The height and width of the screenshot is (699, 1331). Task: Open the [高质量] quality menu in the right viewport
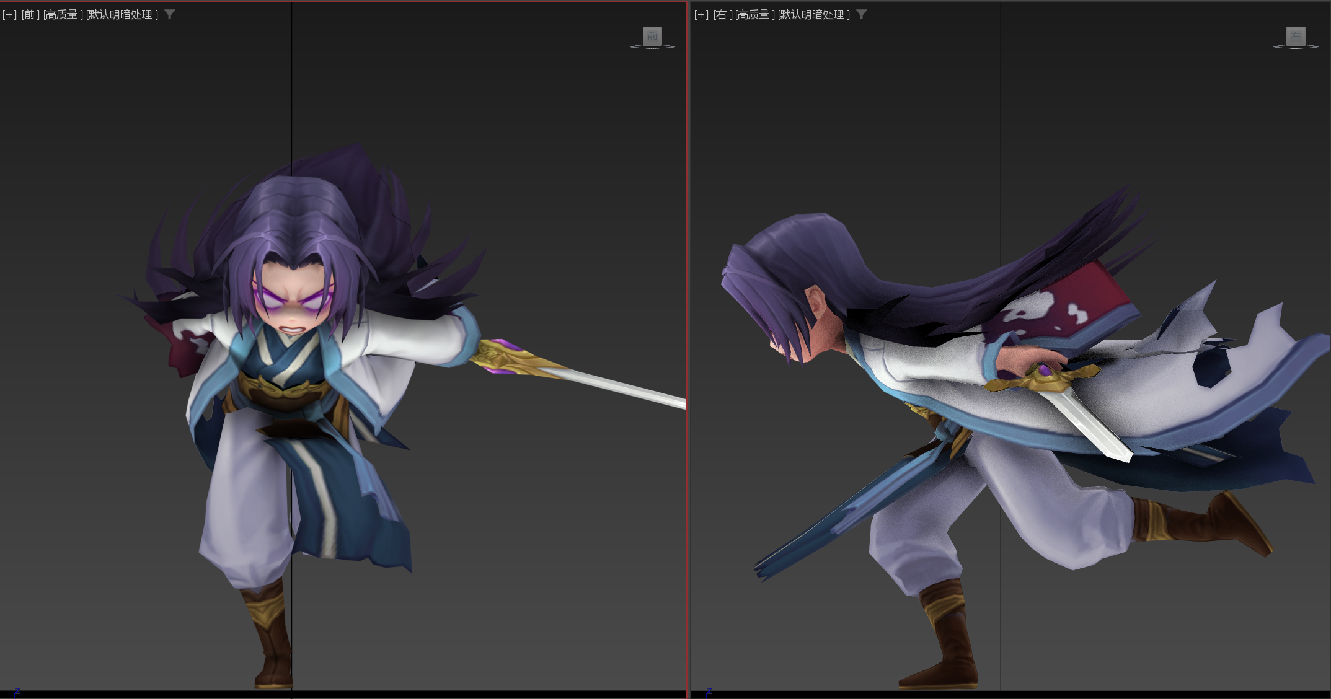(755, 14)
